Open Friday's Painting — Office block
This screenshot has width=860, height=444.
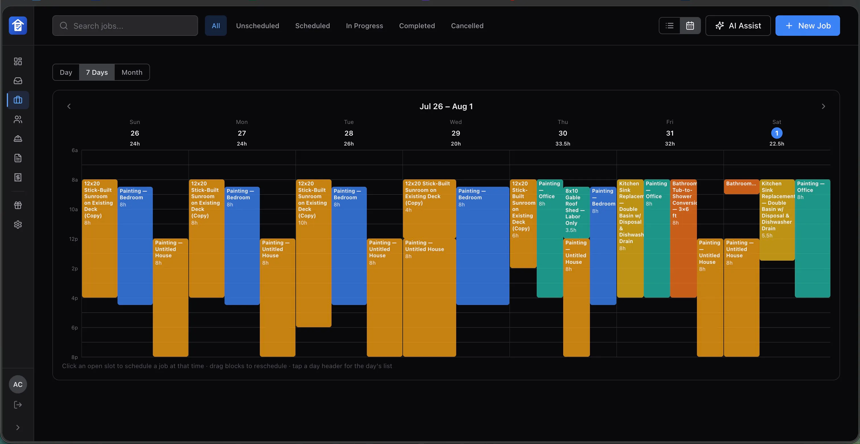point(657,238)
